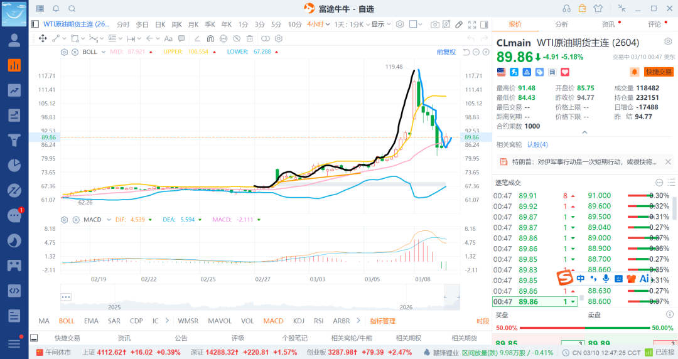Toggle the chart layout square checkbox

tap(413, 24)
